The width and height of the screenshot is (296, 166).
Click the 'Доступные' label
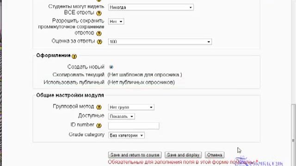(91, 116)
